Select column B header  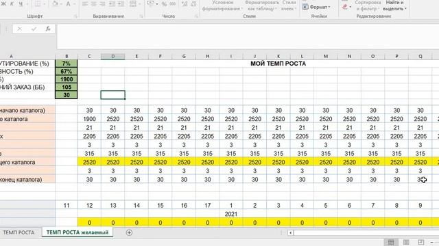67,56
